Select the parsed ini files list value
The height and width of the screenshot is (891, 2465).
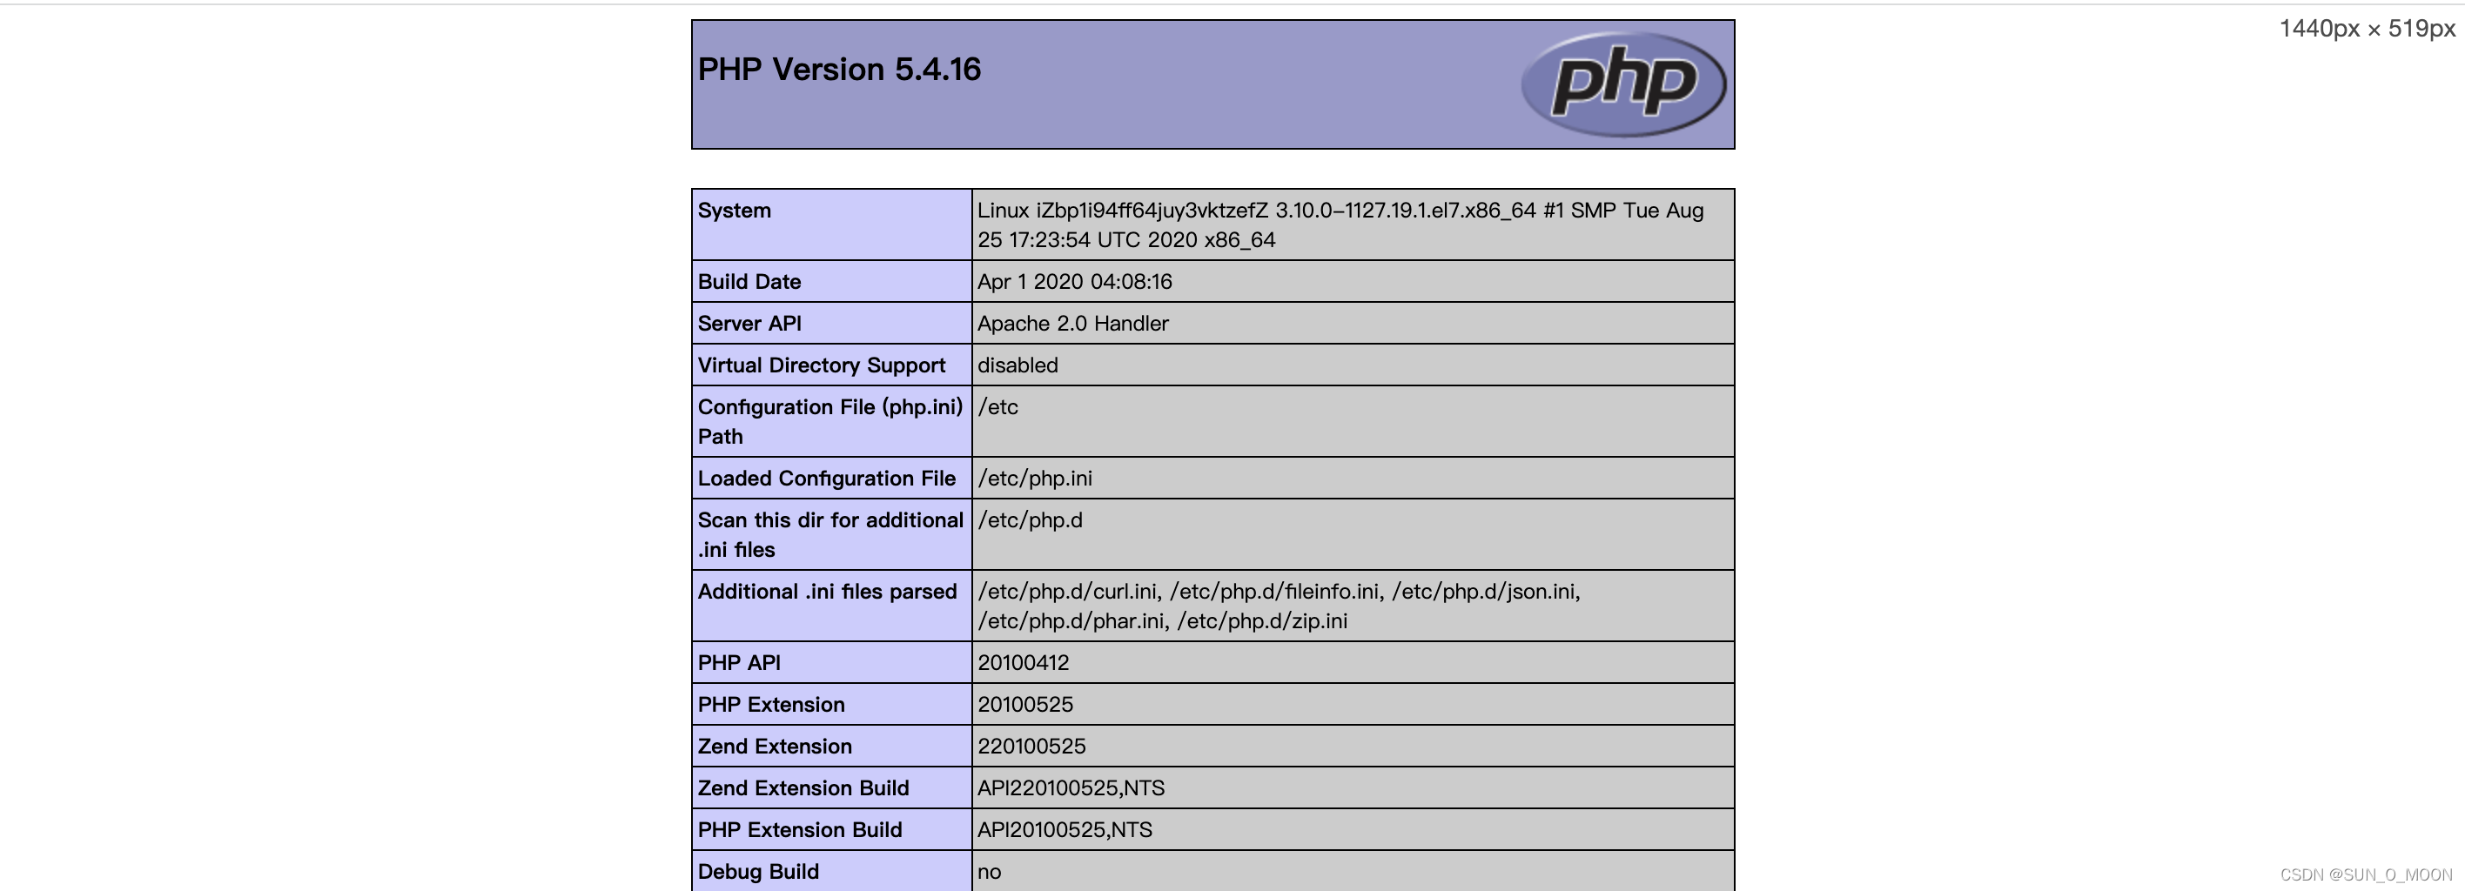1279,606
